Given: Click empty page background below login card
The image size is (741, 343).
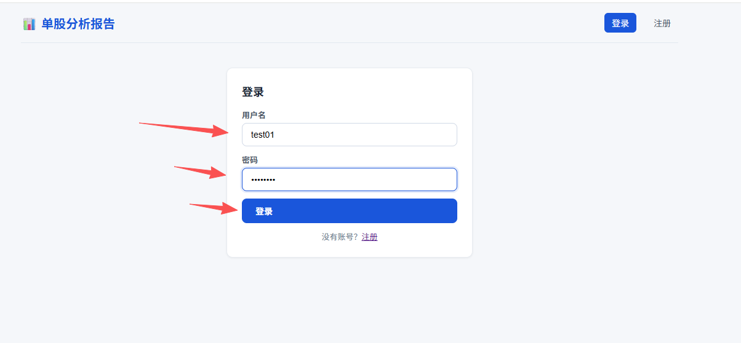Looking at the screenshot, I should click(x=350, y=298).
